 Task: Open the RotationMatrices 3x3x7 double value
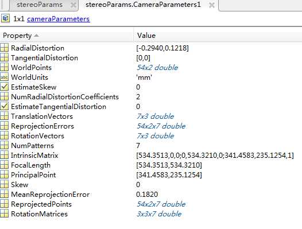pos(159,214)
